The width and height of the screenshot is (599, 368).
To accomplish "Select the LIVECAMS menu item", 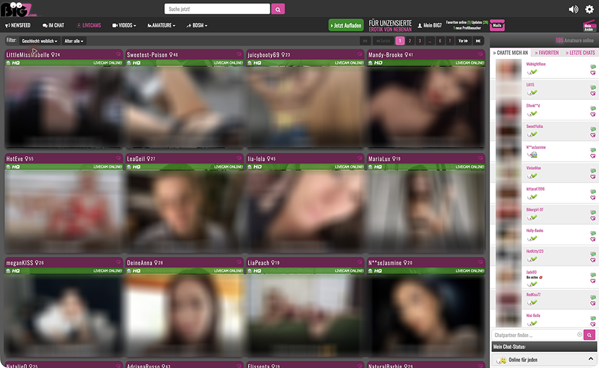I will coord(89,25).
